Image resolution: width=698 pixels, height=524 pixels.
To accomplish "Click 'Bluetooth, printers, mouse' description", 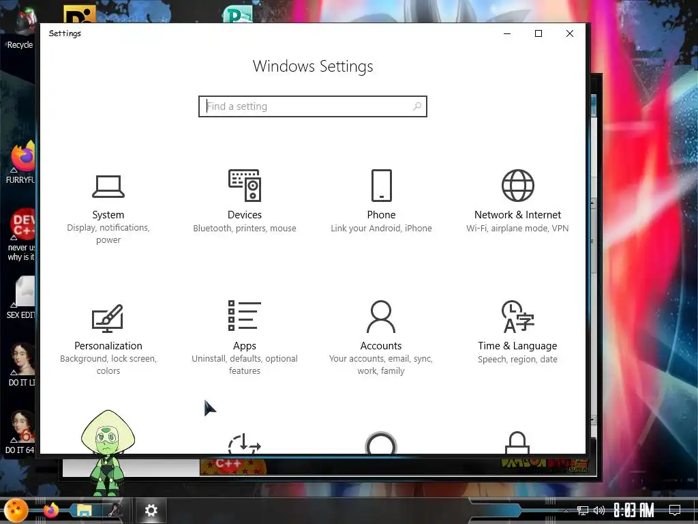I will click(245, 228).
